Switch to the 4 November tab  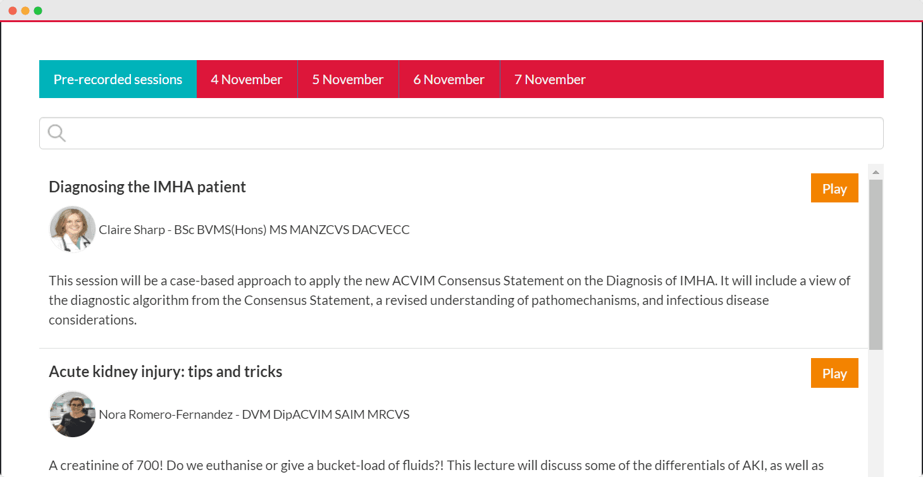point(247,80)
